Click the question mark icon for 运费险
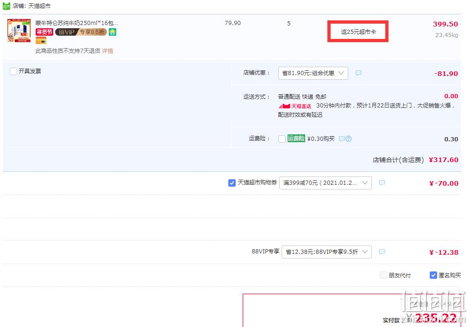470x327 pixels. point(348,139)
